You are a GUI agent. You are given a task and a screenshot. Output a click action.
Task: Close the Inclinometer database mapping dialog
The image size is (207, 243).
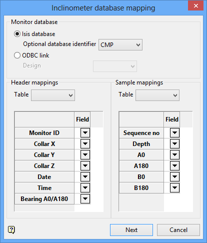(x=196, y=5)
